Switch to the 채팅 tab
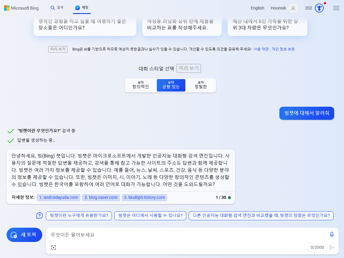 (x=82, y=8)
